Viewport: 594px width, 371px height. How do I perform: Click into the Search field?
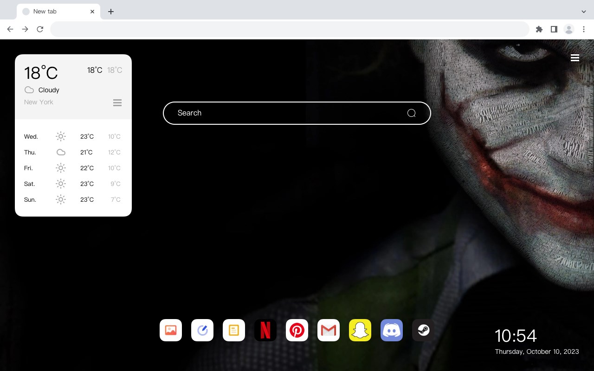(x=297, y=113)
